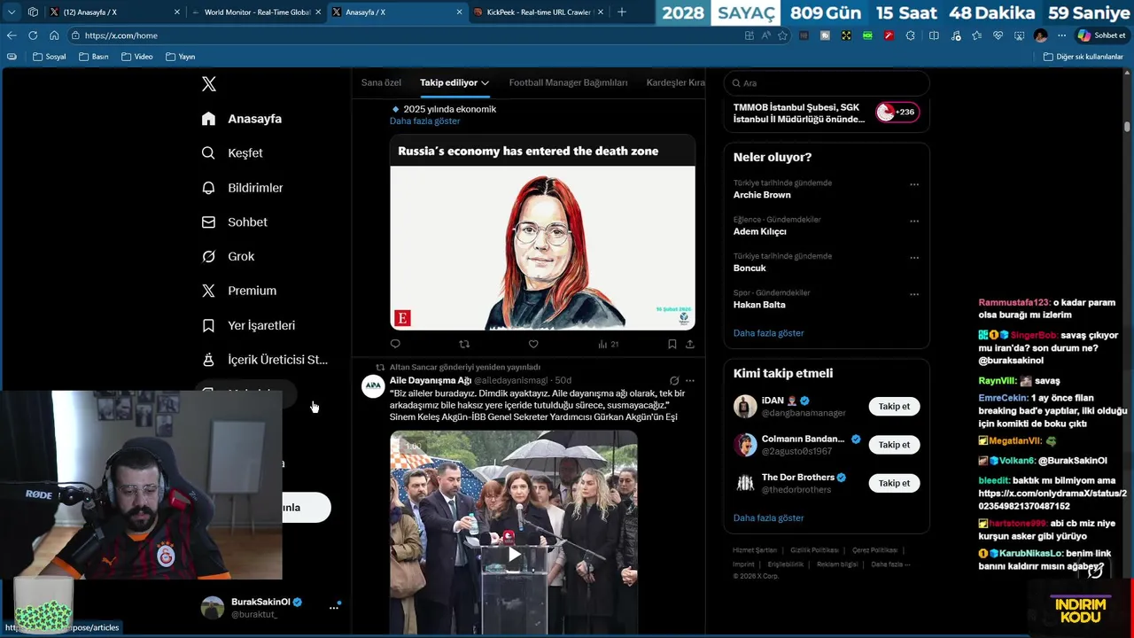This screenshot has height=638, width=1134.
Task: Click browser back arrow
Action: click(x=12, y=35)
